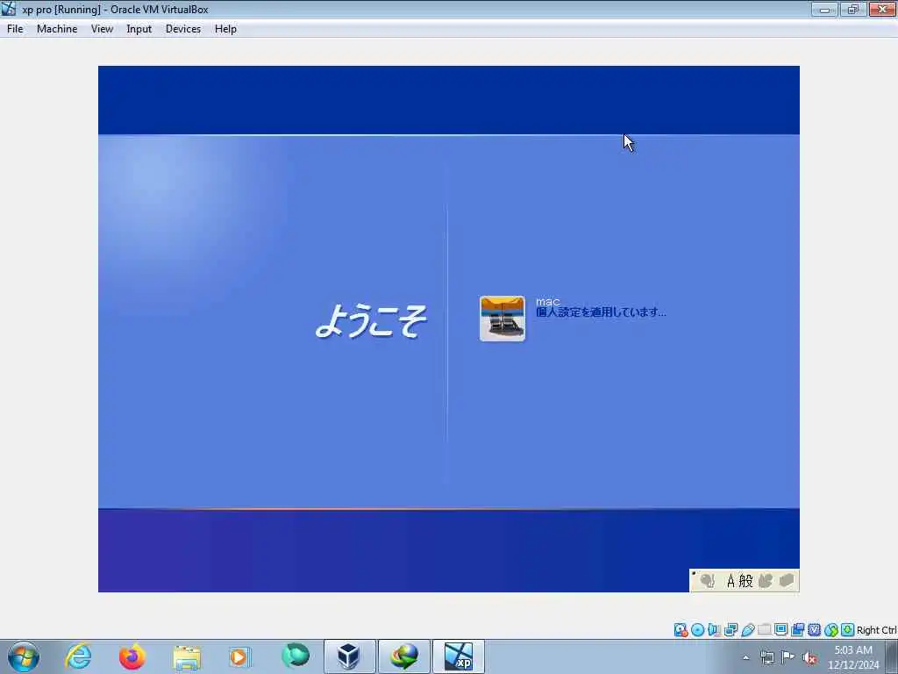Viewport: 898px width, 674px height.
Task: Click the Show desktop strip
Action: [x=892, y=656]
